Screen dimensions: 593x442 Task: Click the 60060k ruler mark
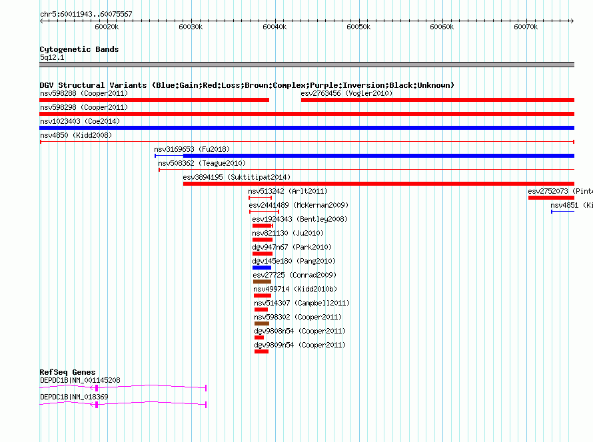point(442,27)
